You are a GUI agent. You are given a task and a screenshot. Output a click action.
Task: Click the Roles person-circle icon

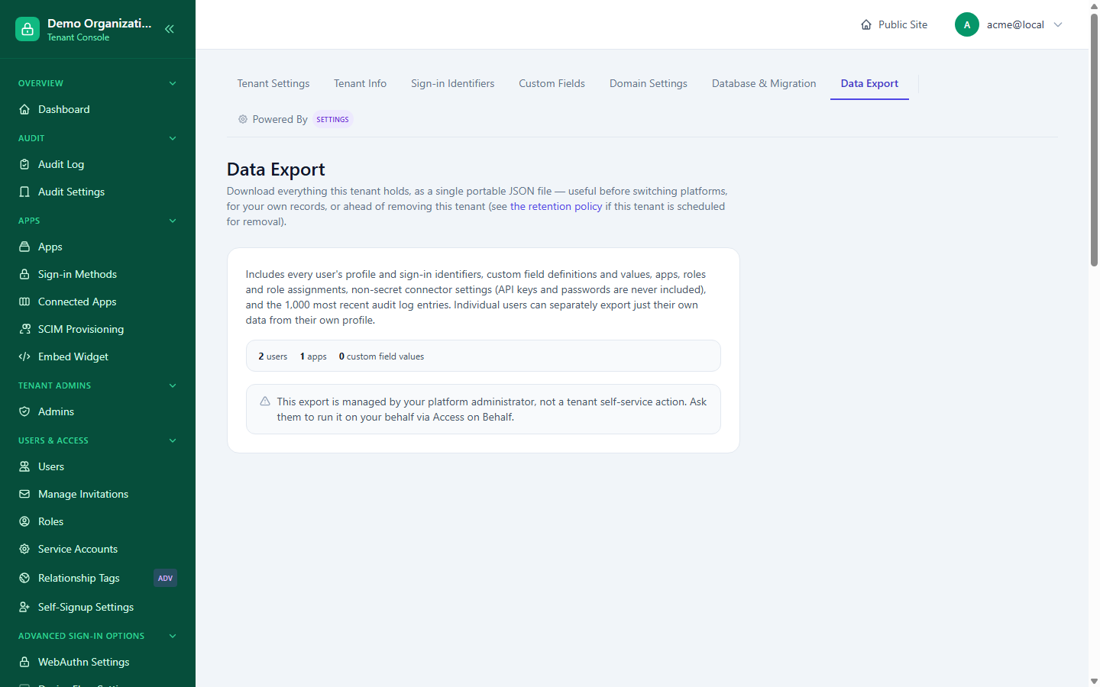[24, 521]
